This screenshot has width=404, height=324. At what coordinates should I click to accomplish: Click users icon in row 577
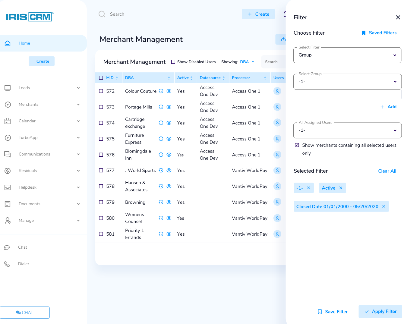click(x=277, y=170)
